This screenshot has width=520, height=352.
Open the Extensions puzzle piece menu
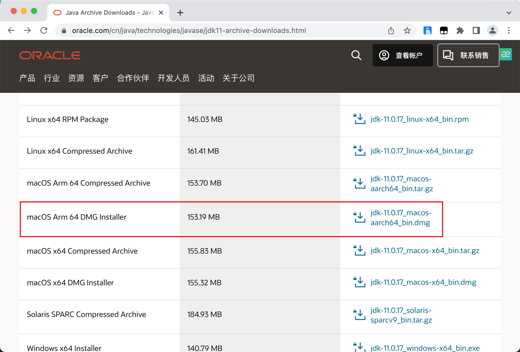[460, 30]
